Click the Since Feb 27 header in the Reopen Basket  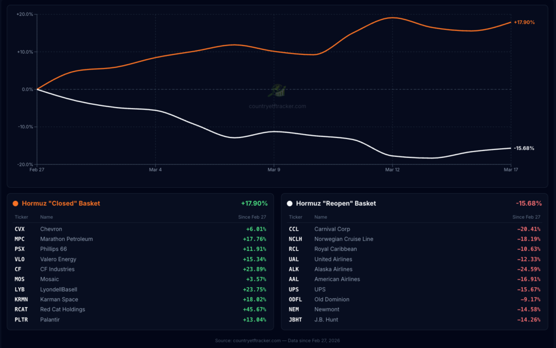click(527, 217)
